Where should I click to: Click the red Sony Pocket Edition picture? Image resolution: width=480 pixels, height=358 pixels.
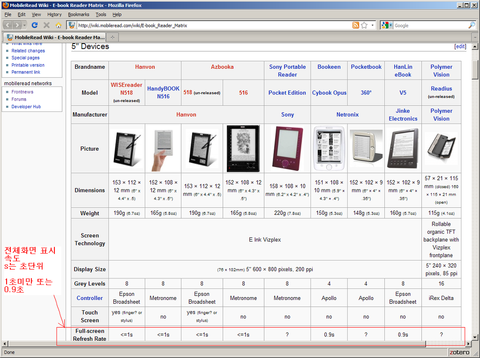[287, 148]
